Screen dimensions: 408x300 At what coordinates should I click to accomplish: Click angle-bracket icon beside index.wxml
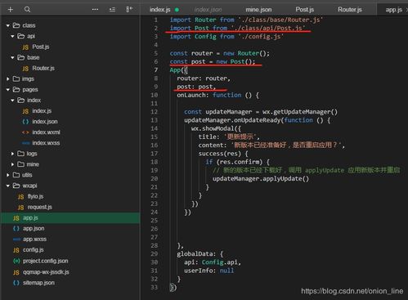coord(25,132)
